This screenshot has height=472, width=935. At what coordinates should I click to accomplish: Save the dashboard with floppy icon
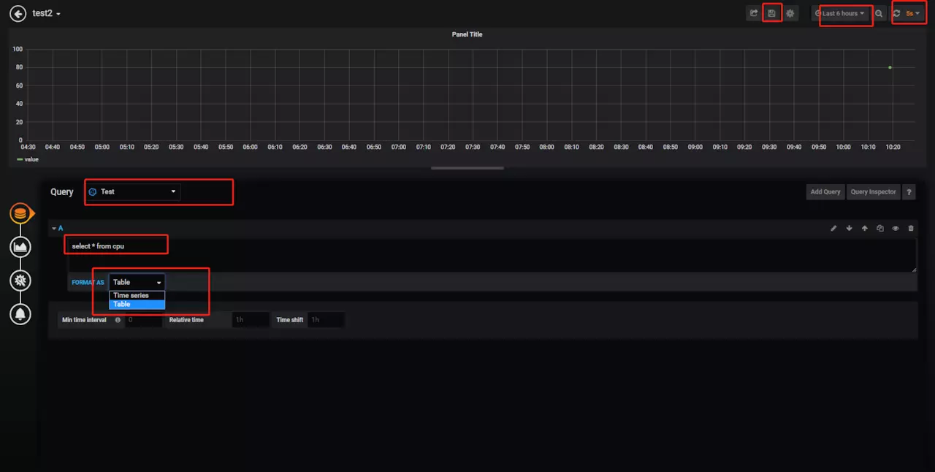coord(771,13)
